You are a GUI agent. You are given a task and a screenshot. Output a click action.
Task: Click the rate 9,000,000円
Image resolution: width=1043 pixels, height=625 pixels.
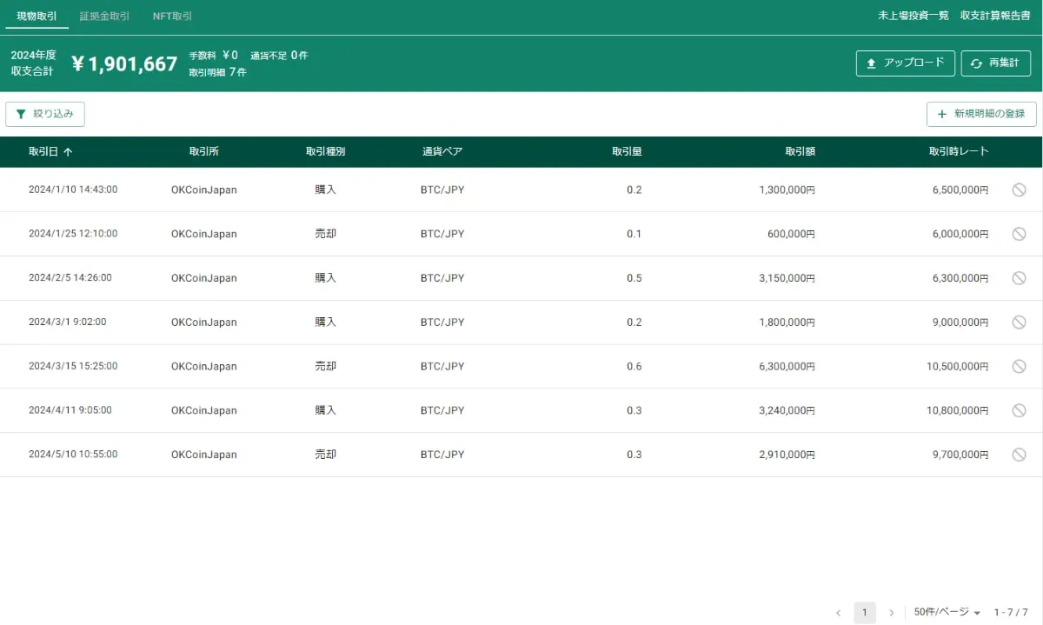[x=960, y=322]
